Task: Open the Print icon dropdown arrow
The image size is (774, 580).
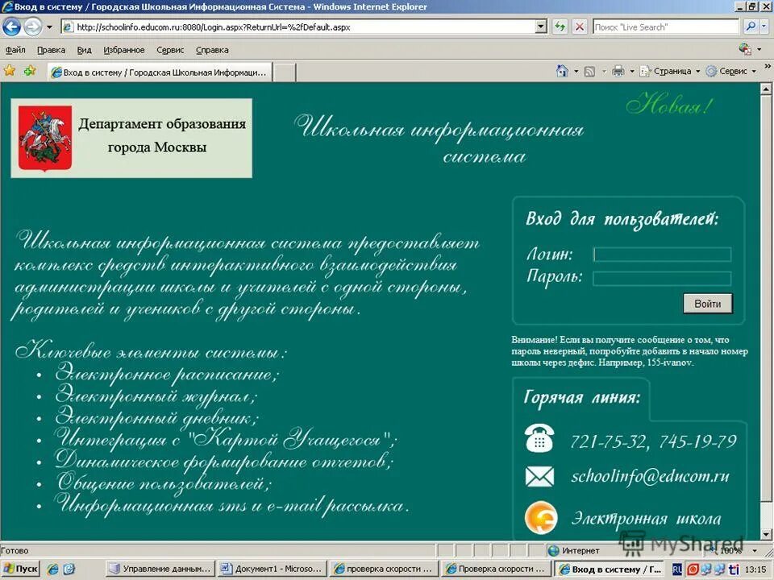Action: [632, 72]
